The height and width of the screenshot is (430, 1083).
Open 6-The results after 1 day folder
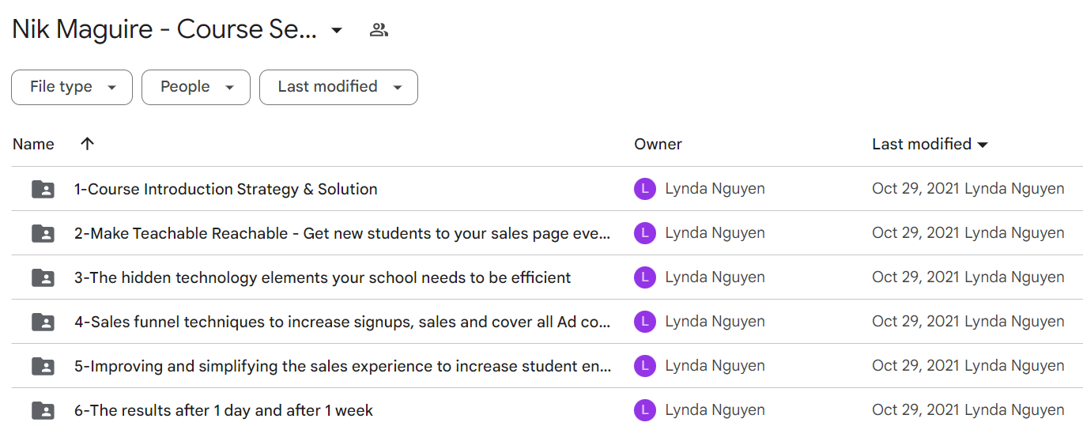pos(224,410)
